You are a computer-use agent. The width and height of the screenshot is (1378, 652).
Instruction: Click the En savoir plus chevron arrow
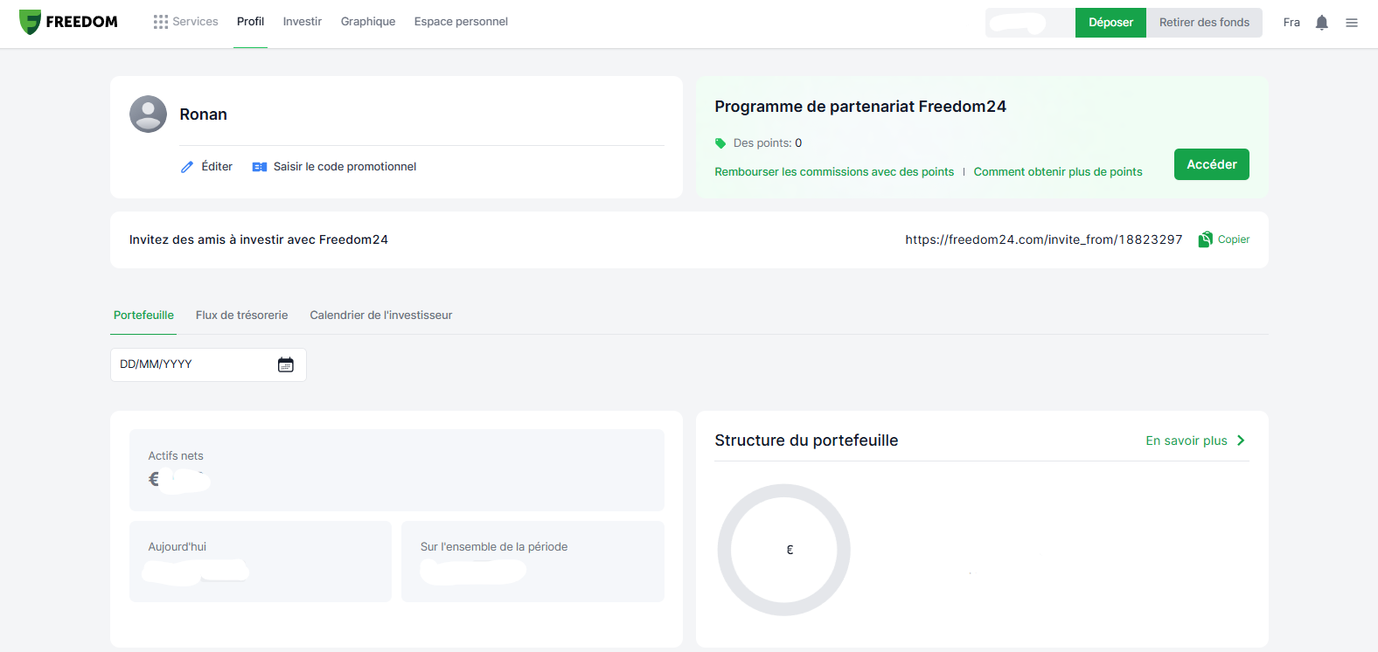point(1241,440)
